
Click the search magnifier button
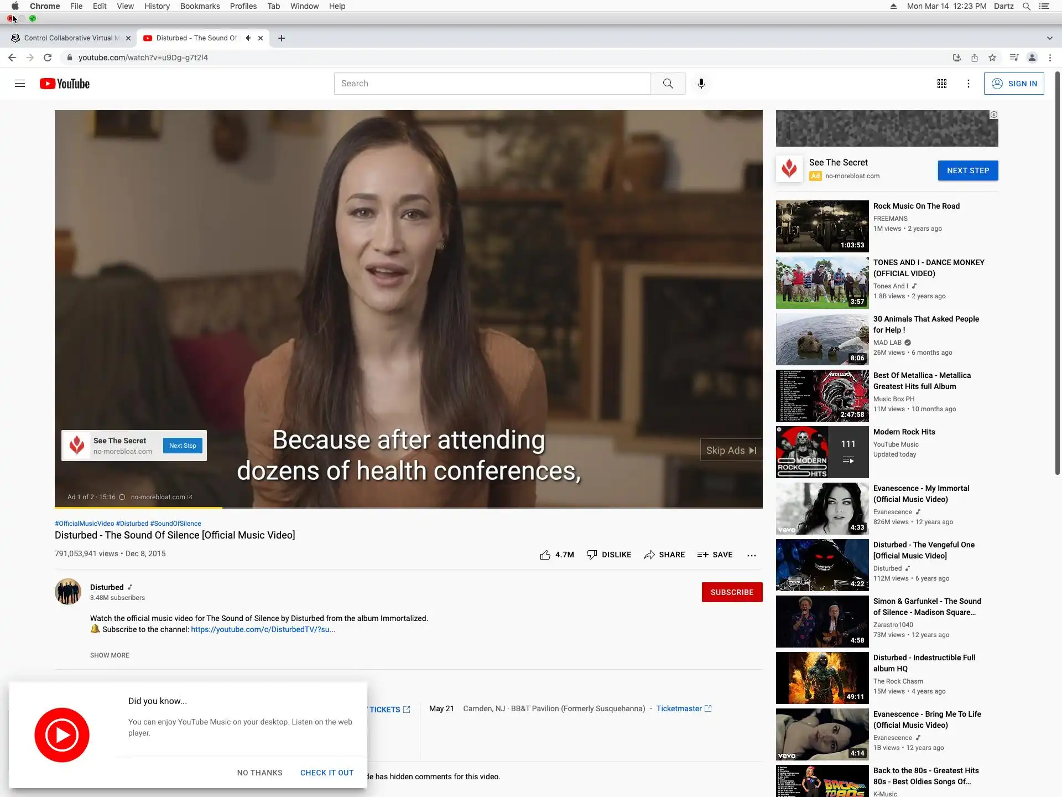pyautogui.click(x=668, y=84)
